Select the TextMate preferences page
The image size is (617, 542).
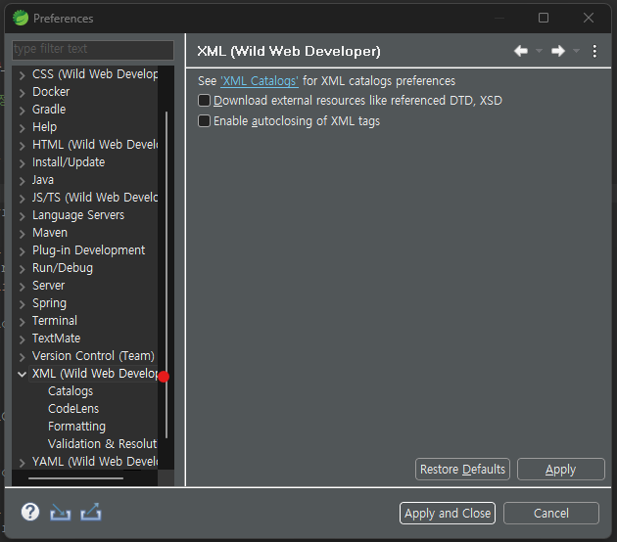coord(56,339)
